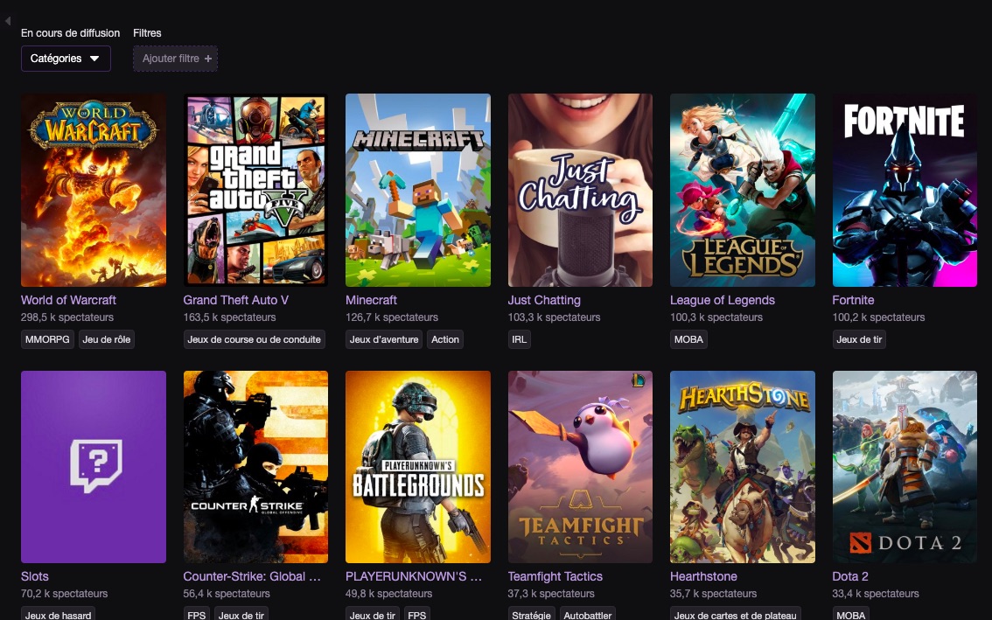
Task: Open the Counter-Strike: Global title link
Action: [x=252, y=576]
